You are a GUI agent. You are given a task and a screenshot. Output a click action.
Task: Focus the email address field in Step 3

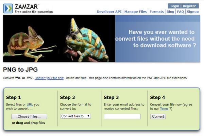pos(122,116)
